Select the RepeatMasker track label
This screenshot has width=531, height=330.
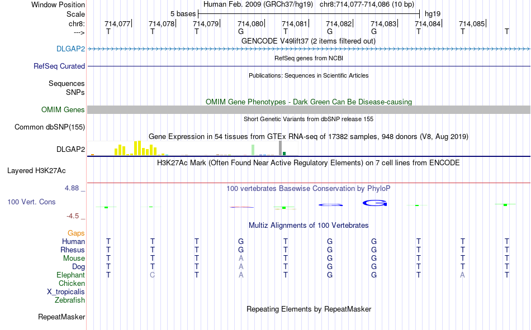click(61, 317)
